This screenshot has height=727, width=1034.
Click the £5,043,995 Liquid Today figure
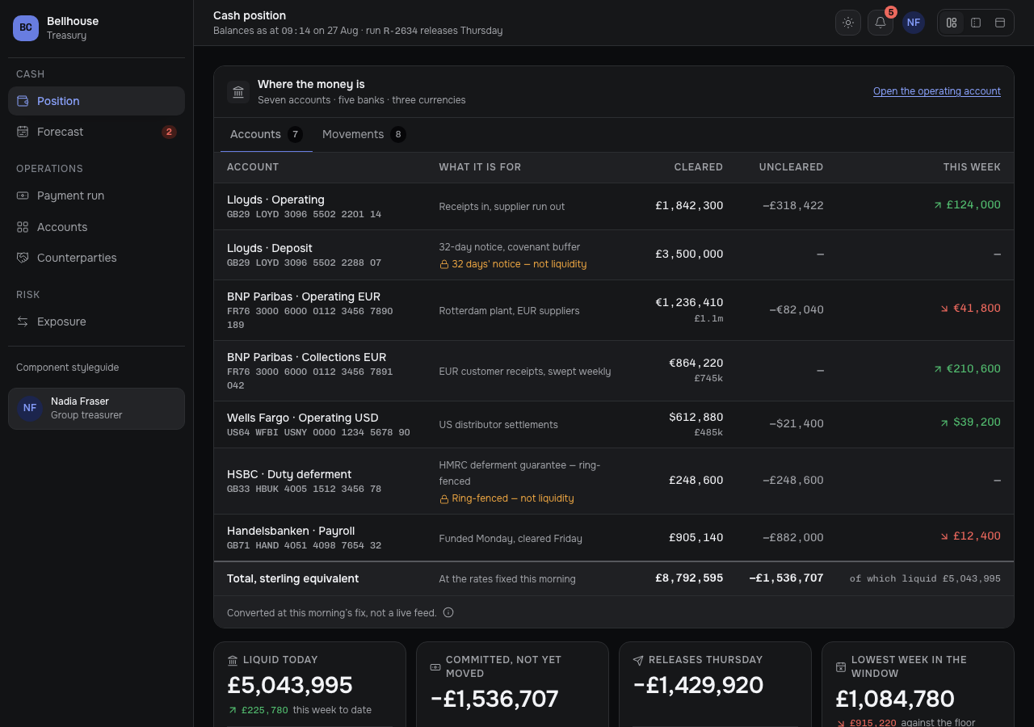pos(290,685)
